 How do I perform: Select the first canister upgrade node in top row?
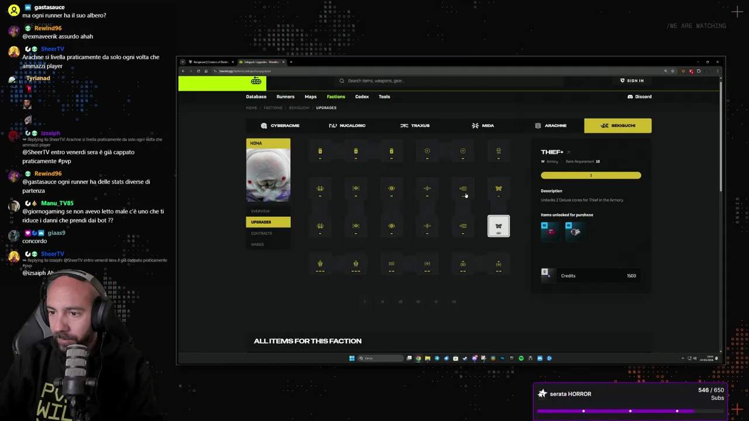[320, 151]
